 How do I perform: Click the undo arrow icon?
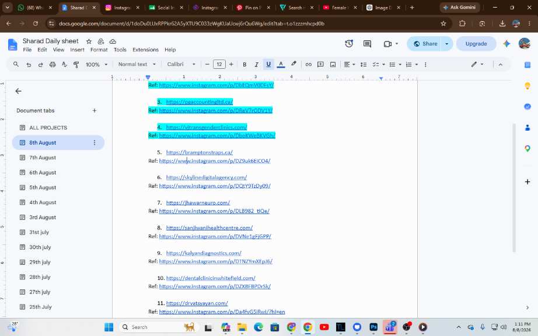point(29,64)
